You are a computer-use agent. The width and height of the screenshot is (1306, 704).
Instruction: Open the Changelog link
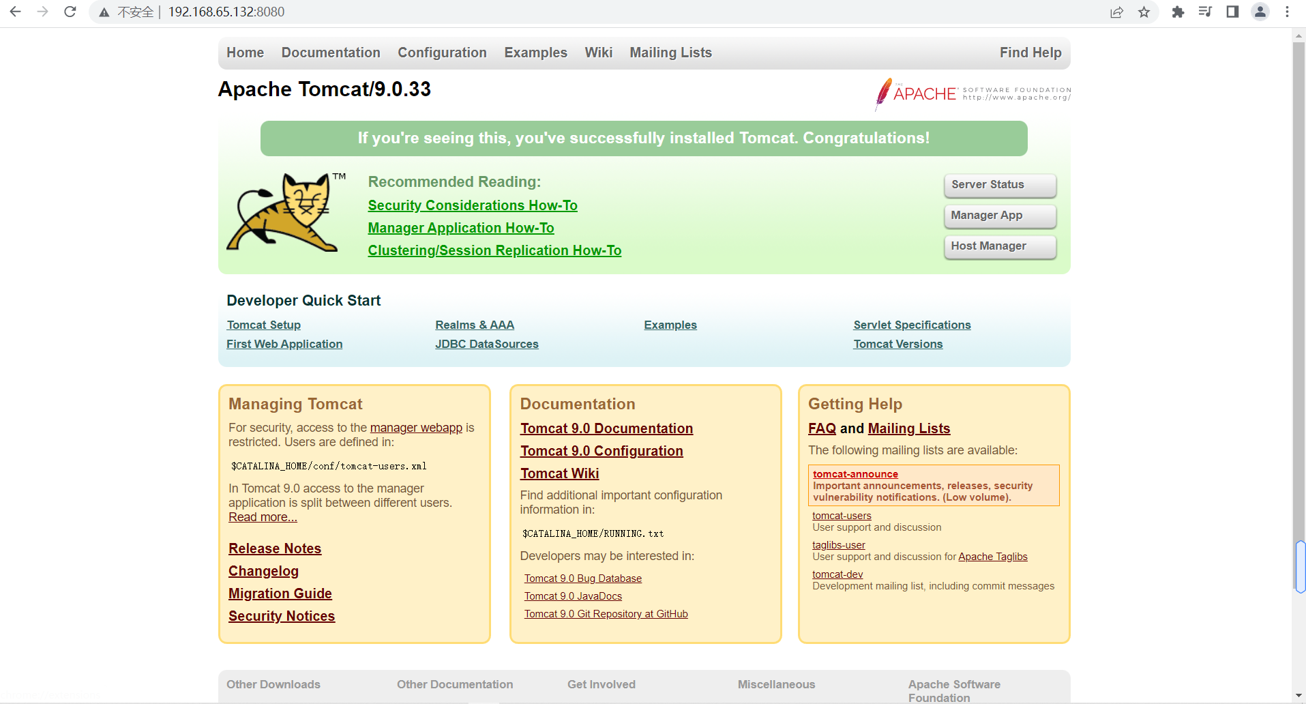(263, 571)
